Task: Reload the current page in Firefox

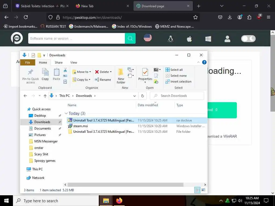Action: 26,17
